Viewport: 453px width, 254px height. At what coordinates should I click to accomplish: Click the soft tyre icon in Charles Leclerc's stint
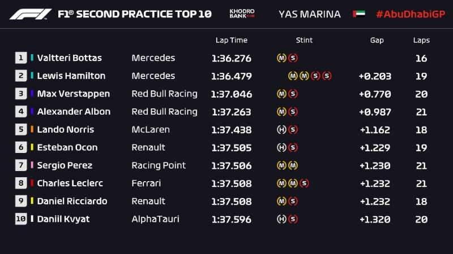pos(304,183)
